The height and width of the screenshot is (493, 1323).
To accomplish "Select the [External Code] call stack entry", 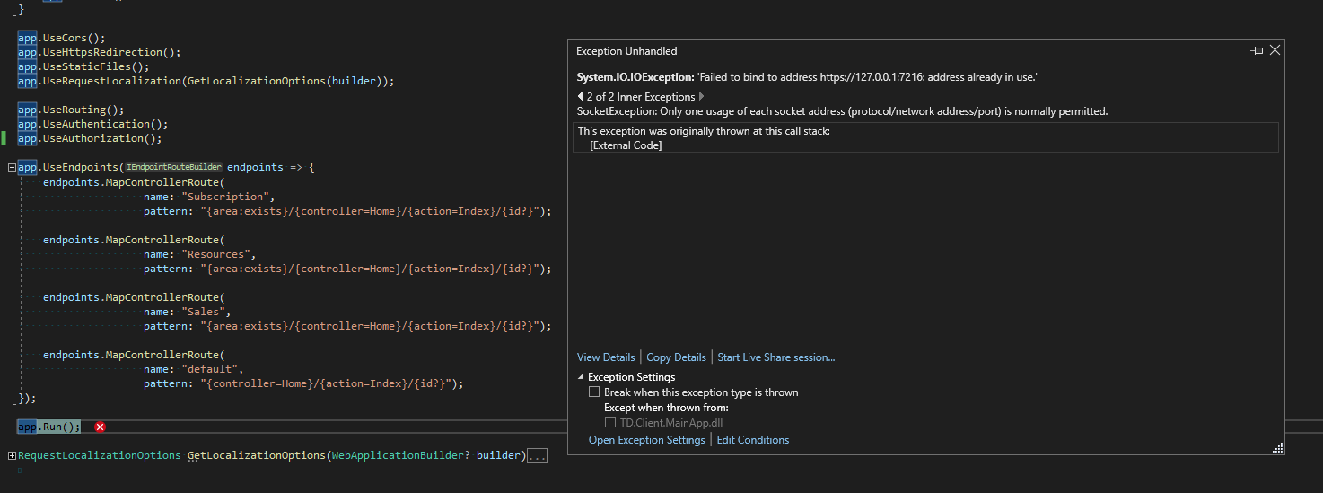I will coord(626,145).
